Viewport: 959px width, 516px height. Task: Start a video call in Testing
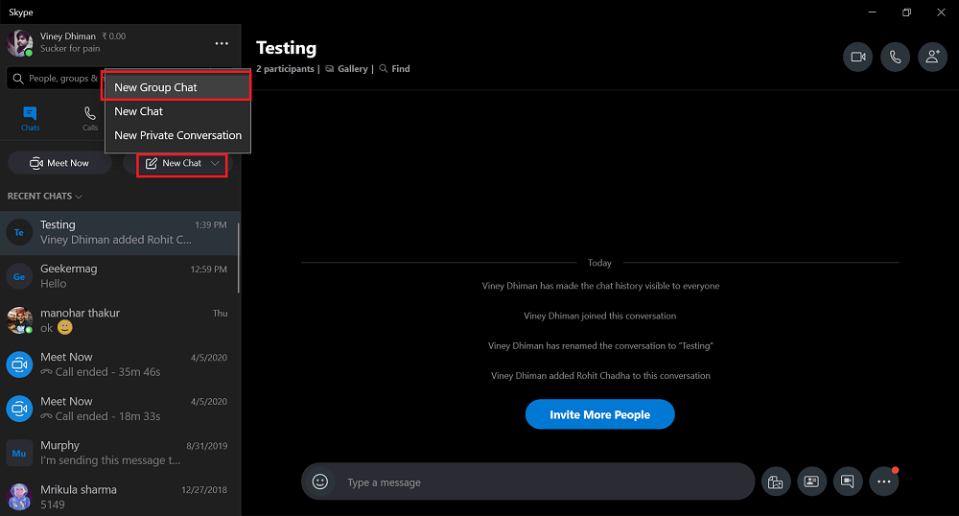857,57
